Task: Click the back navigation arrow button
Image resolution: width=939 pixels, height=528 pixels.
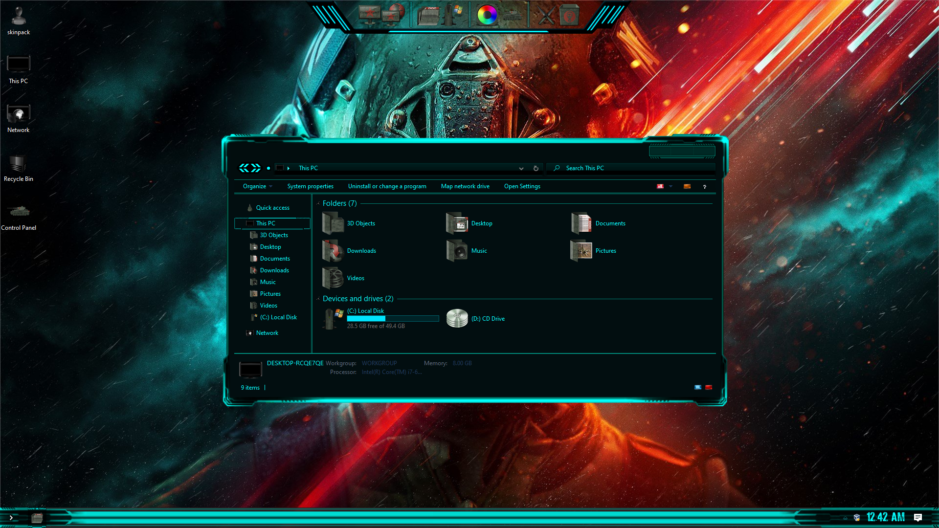Action: (244, 168)
